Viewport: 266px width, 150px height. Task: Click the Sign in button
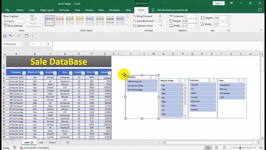coord(219,3)
